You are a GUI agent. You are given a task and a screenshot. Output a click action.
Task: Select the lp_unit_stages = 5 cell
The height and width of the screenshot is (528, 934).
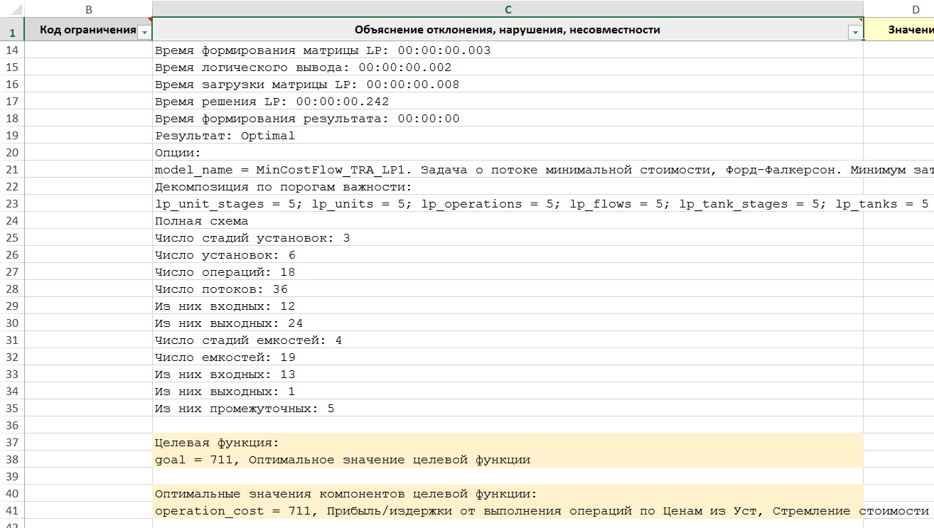coord(498,204)
